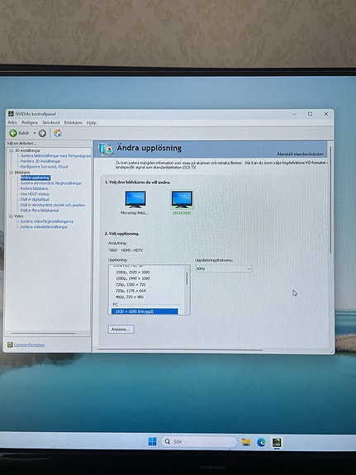Open the Back button history dropdown arrow
The width and height of the screenshot is (356, 475).
click(x=35, y=133)
